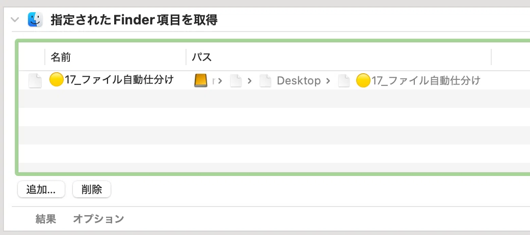Open the オプション tab
This screenshot has width=530, height=235.
click(x=98, y=219)
